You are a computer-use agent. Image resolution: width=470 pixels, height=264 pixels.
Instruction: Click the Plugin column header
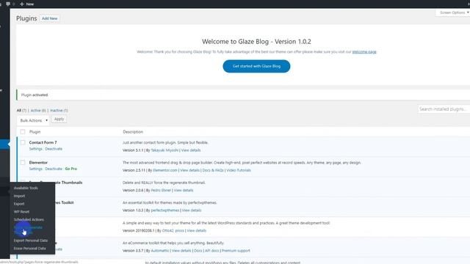pyautogui.click(x=35, y=132)
